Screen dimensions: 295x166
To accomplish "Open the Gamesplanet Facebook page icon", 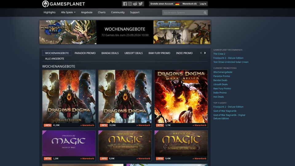I will tap(125, 4).
